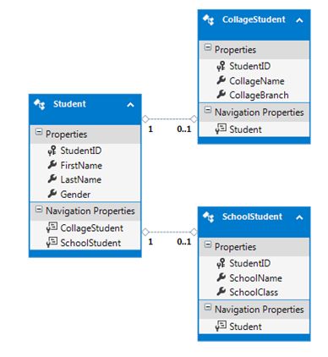Image resolution: width=328 pixels, height=357 pixels.
Task: Click the wrench icon beside FirstName
Action: tap(52, 165)
